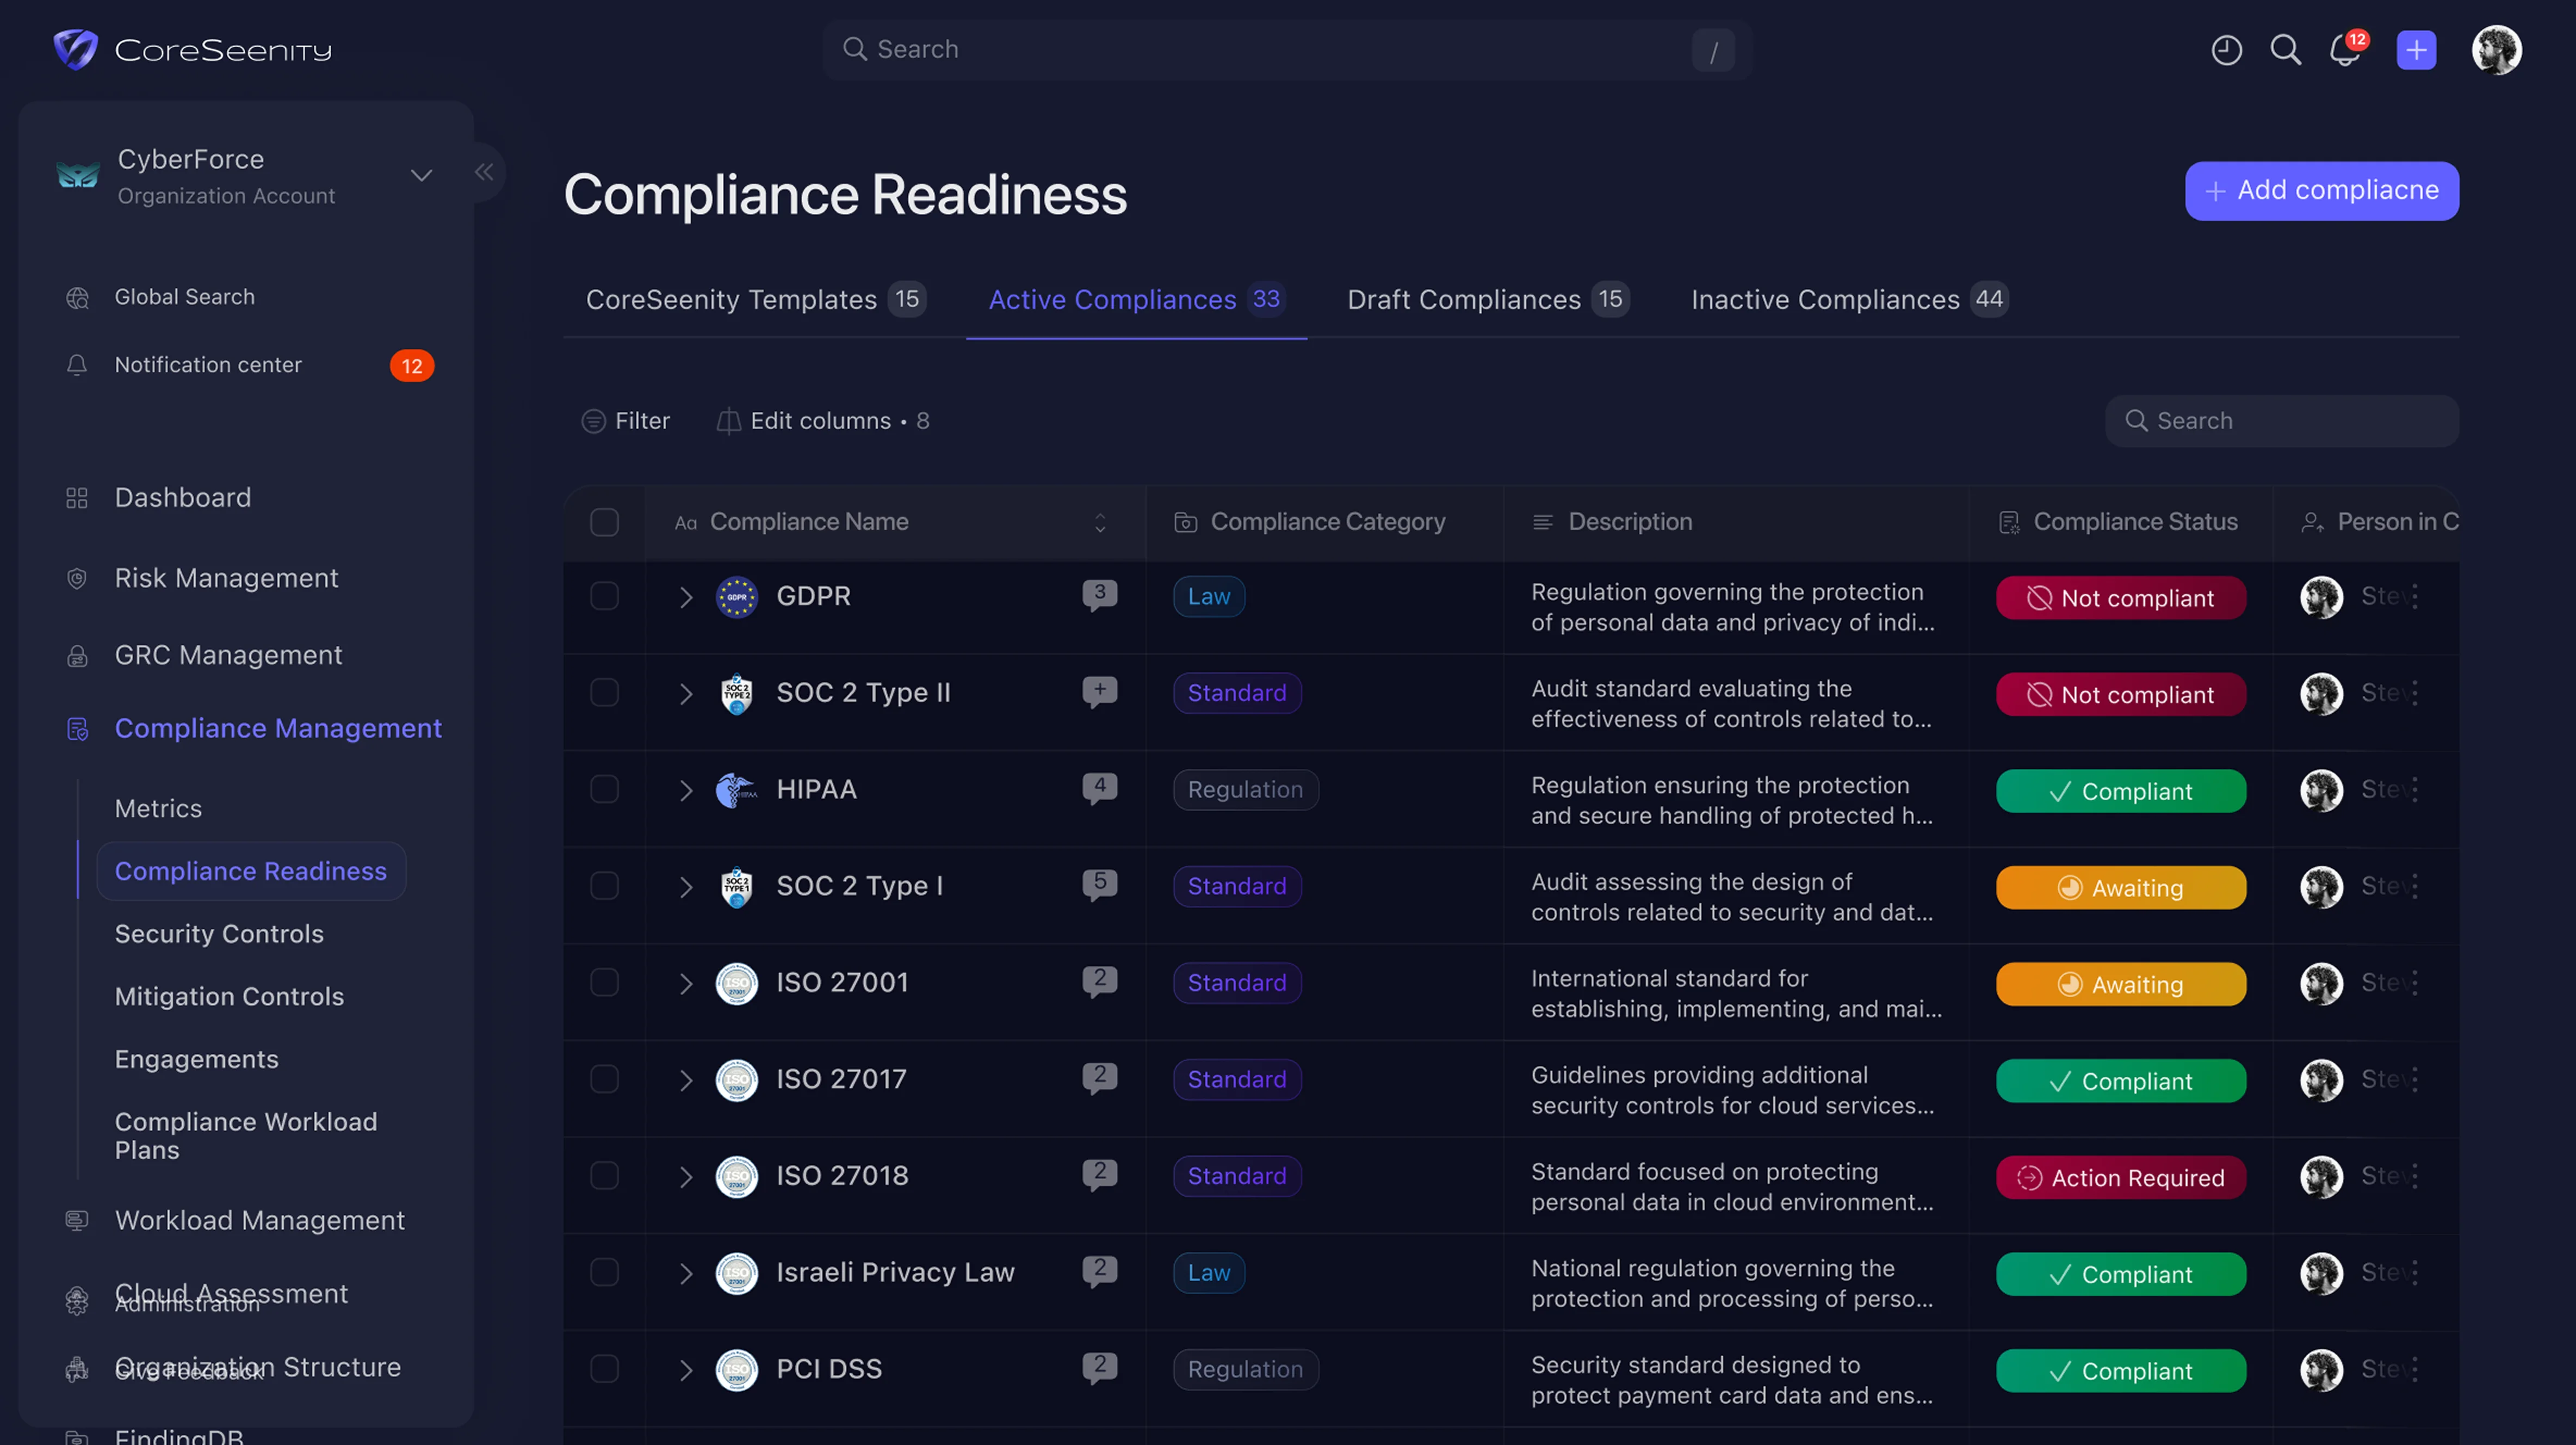Screen dimensions: 2576x1445
Task: Expand the GDPR row chevron
Action: click(x=686, y=597)
